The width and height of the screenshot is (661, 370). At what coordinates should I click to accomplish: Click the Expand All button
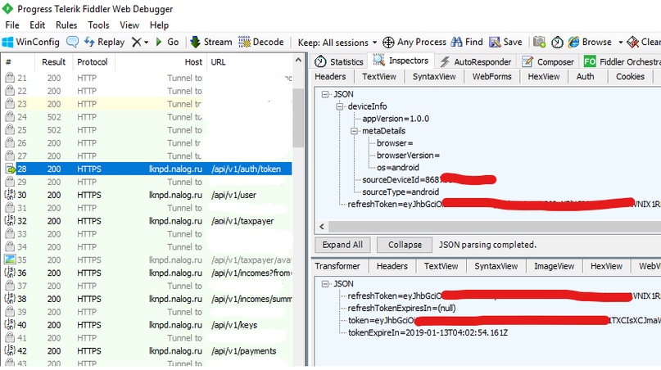pyautogui.click(x=342, y=245)
